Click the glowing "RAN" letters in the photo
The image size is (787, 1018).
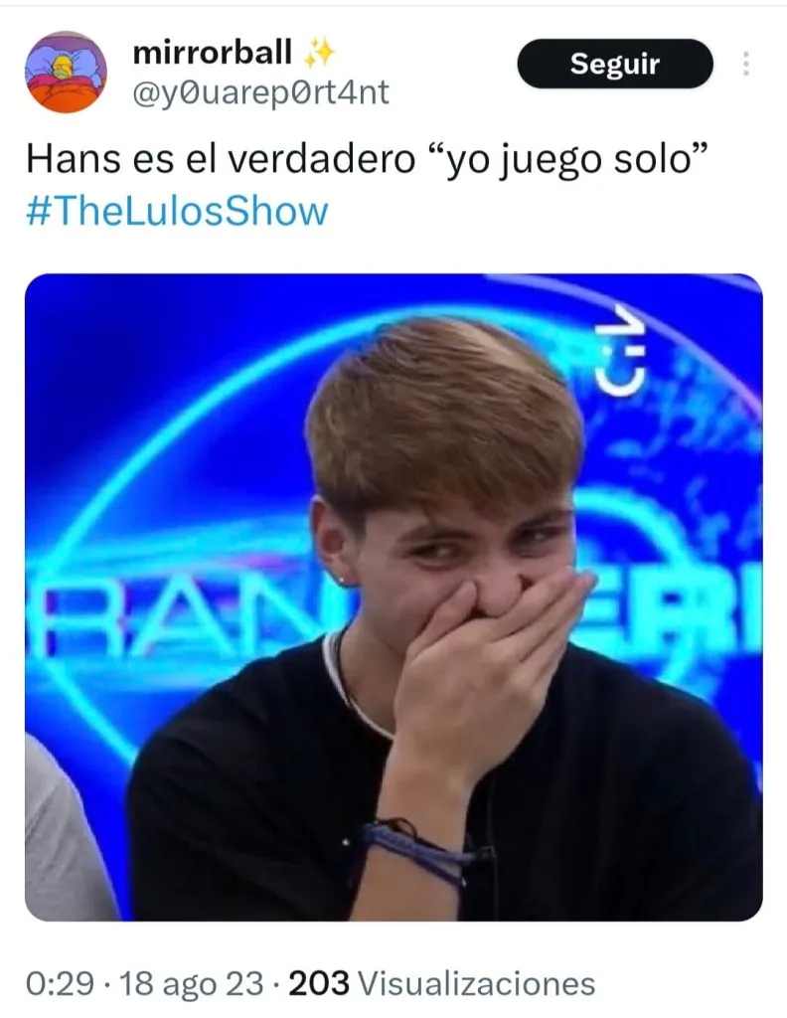[175, 621]
